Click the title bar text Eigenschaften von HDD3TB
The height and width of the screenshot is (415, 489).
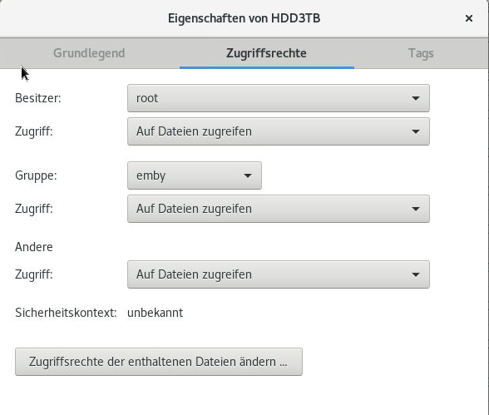coord(244,18)
